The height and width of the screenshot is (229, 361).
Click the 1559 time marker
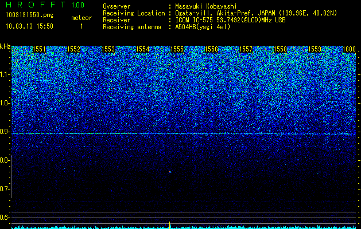pyautogui.click(x=315, y=49)
